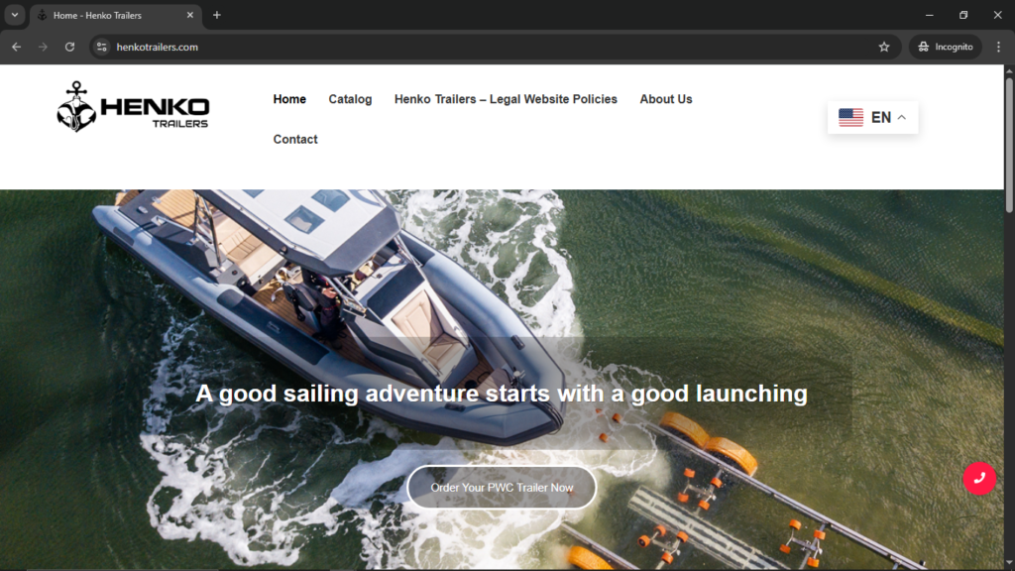
Task: Expand the EN language selector chevron
Action: (x=902, y=118)
